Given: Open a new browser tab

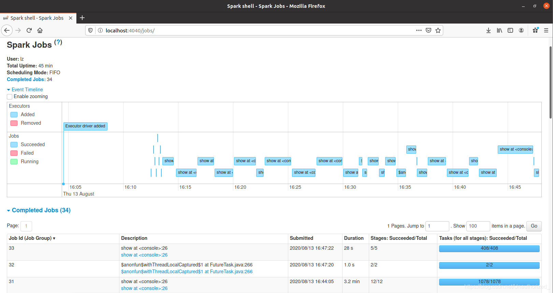Looking at the screenshot, I should (82, 18).
